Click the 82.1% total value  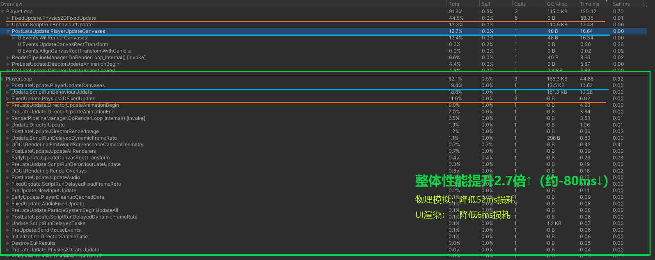pos(455,79)
